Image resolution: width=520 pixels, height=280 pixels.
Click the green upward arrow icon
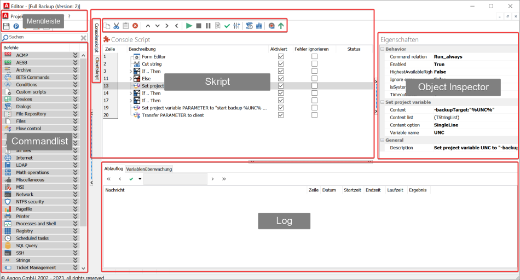281,26
